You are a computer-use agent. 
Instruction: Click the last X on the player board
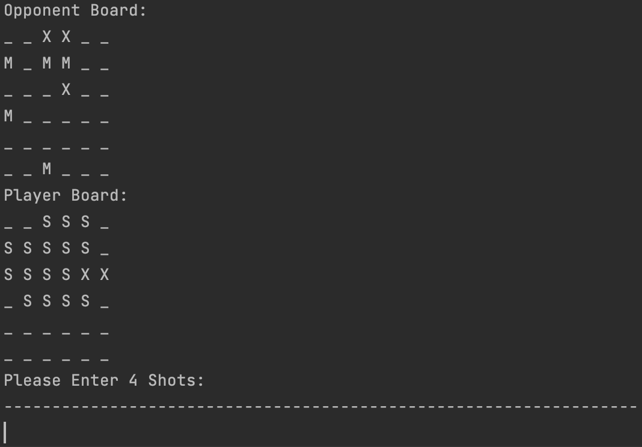pos(105,275)
